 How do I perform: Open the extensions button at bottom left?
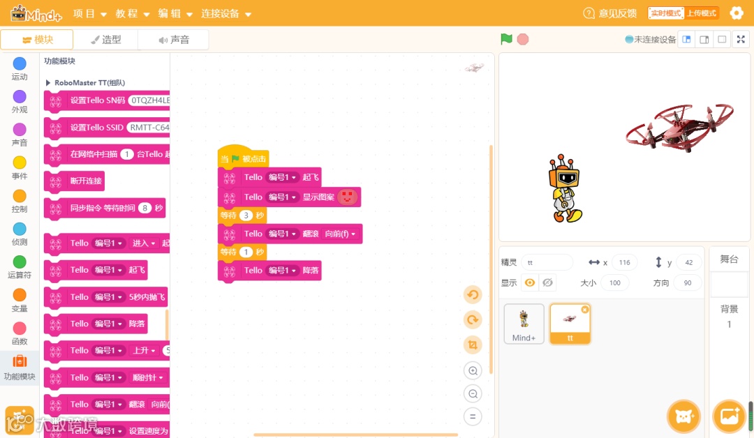[20, 421]
